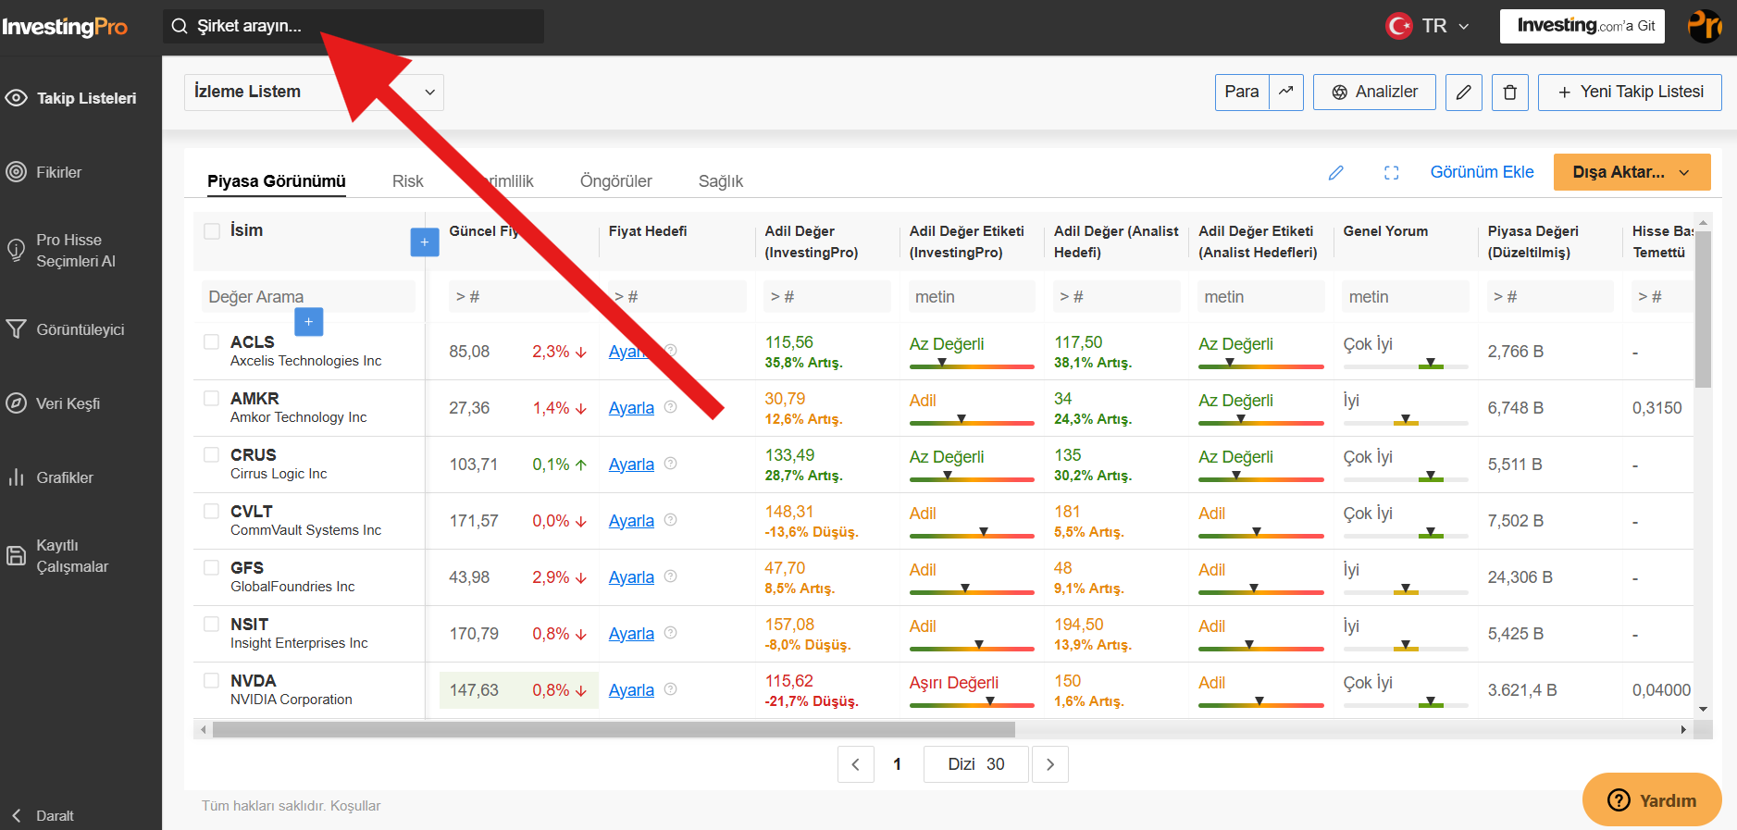Switch to Risk tab
Image resolution: width=1737 pixels, height=830 pixels.
tap(407, 181)
